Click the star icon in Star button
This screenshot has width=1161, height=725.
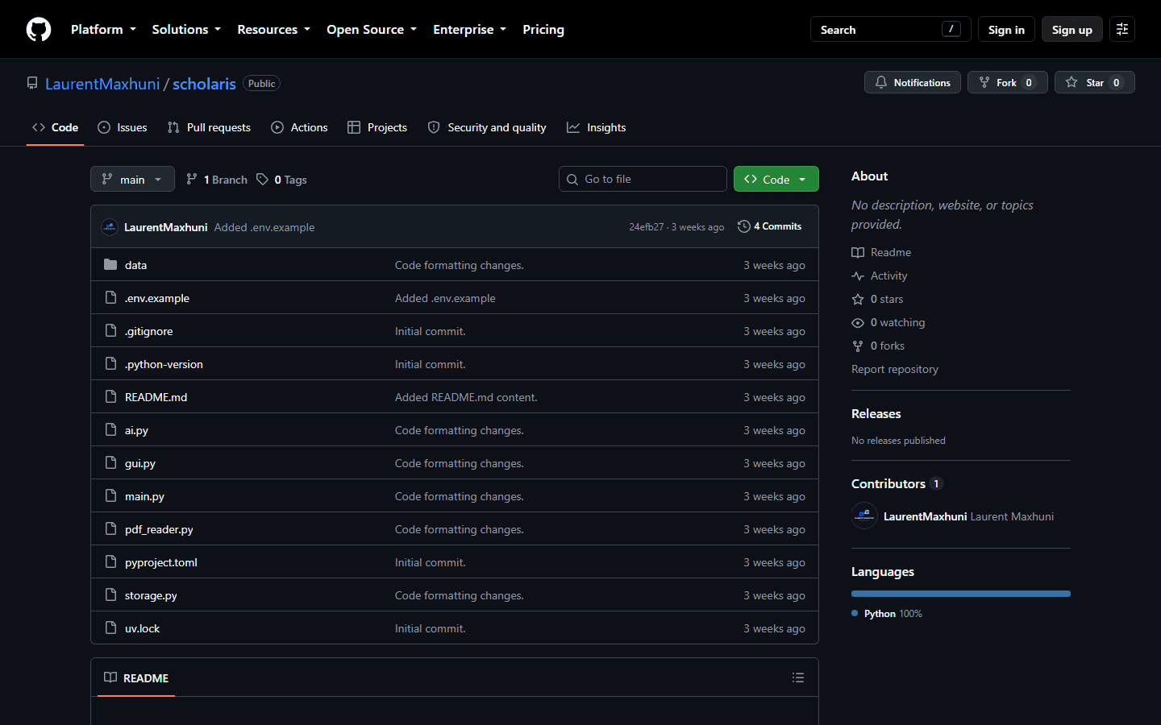pyautogui.click(x=1072, y=82)
